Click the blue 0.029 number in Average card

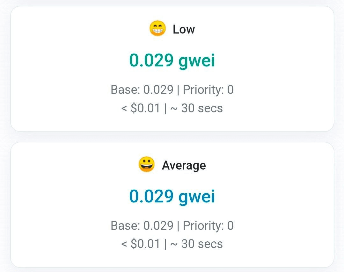tap(151, 196)
